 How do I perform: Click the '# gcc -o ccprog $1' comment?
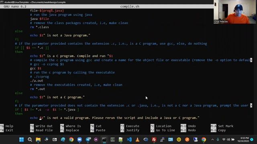point(47,64)
